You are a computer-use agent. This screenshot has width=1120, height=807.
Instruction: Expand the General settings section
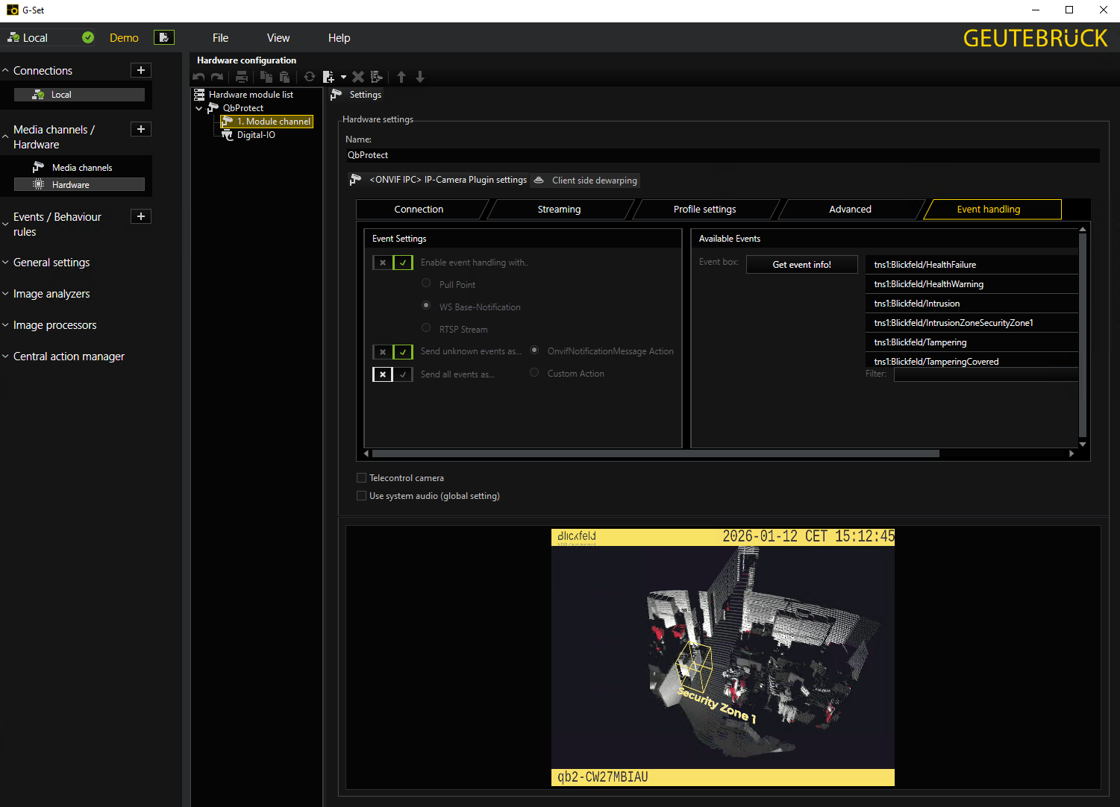51,263
